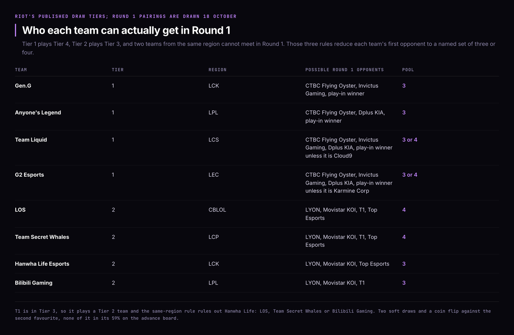Image resolution: width=514 pixels, height=335 pixels.
Task: Click the pool value 4 in LOS row
Action: [404, 210]
